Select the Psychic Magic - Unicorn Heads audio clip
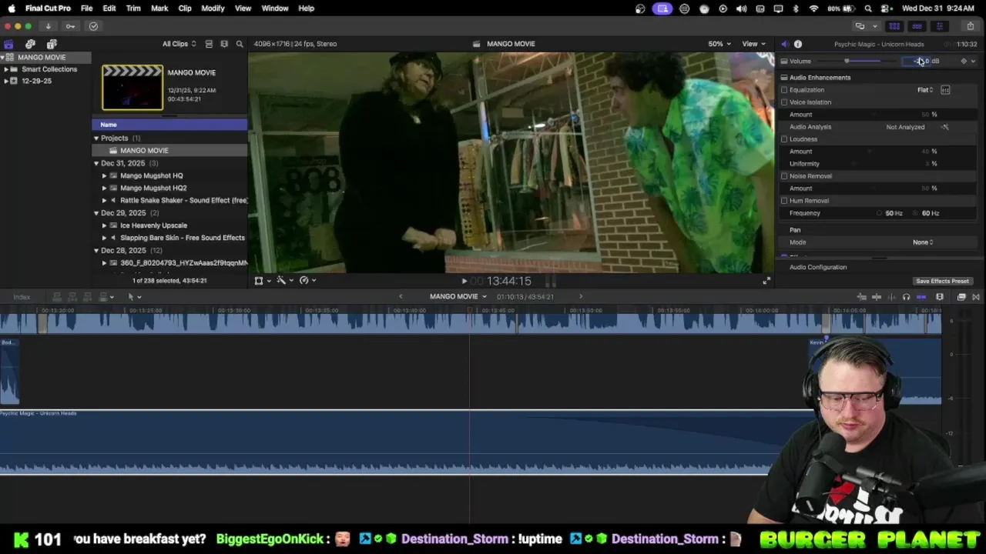The width and height of the screenshot is (986, 554). point(385,442)
